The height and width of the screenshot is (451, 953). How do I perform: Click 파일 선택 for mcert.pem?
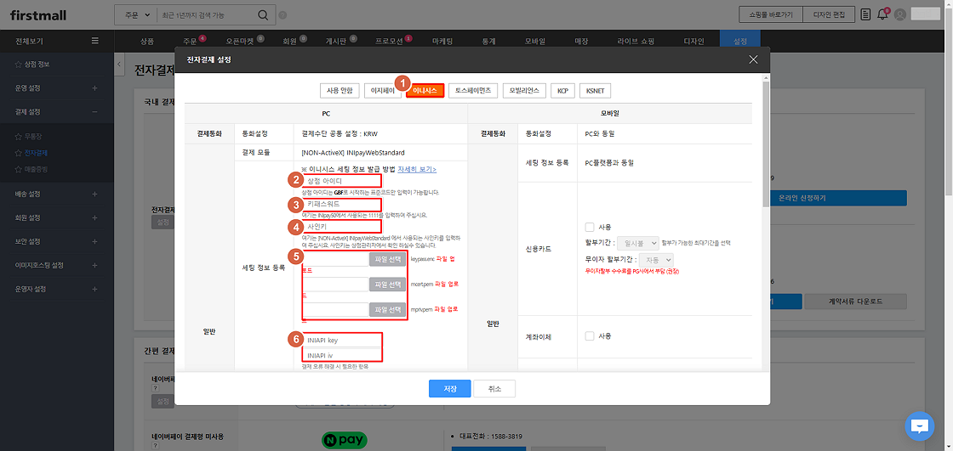tap(387, 284)
